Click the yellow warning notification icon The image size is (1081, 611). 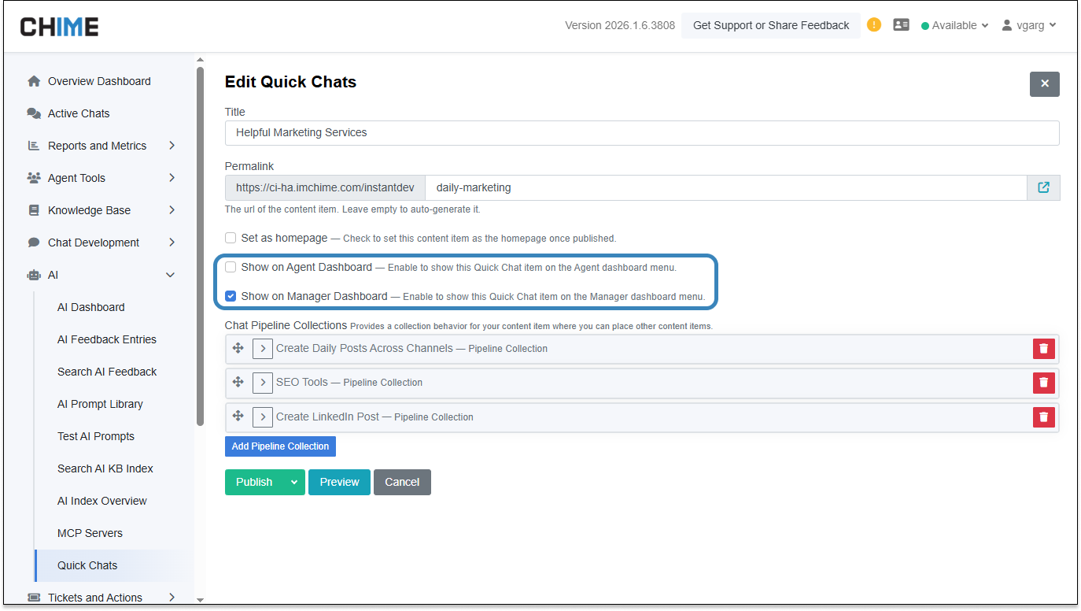[874, 25]
